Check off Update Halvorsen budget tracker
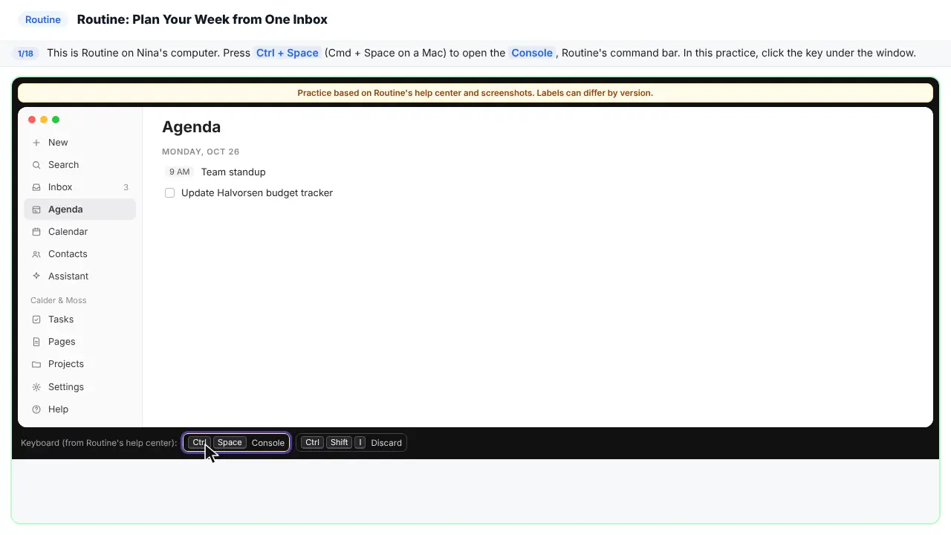Viewport: 951px width, 535px height. point(169,193)
